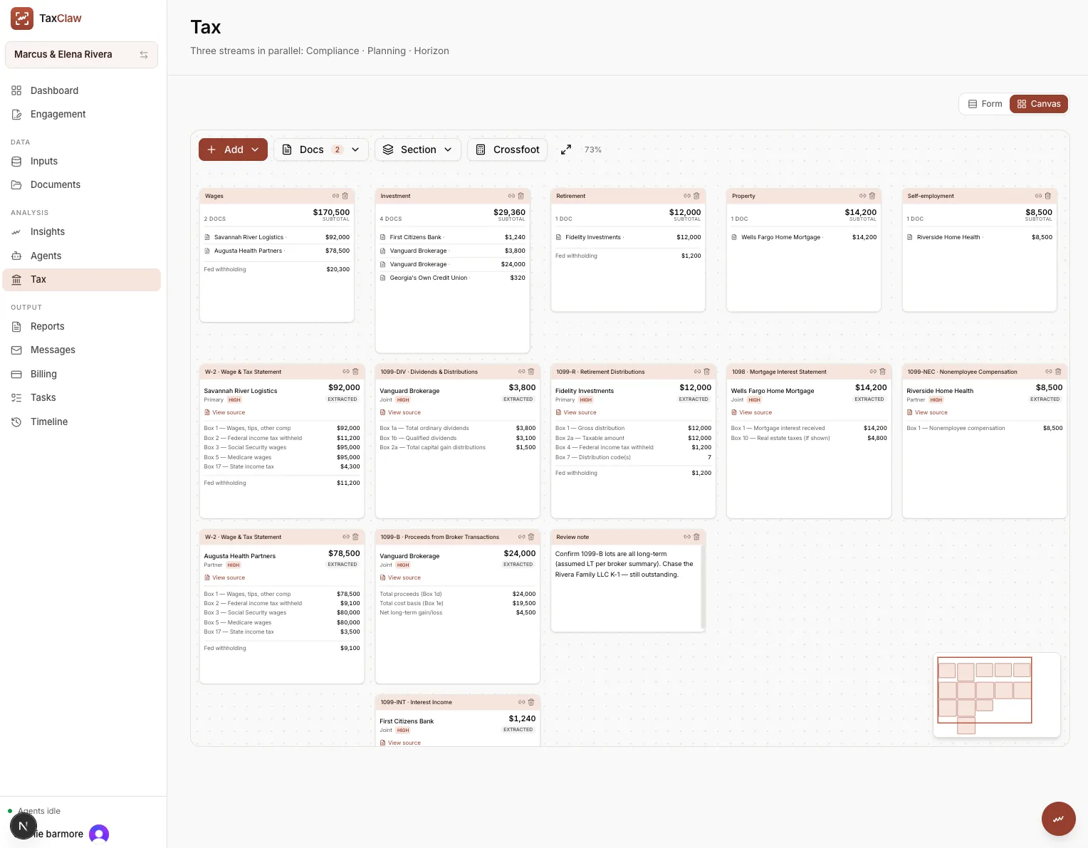1088x848 pixels.
Task: Delete the Wages card with trash icon
Action: pyautogui.click(x=345, y=196)
